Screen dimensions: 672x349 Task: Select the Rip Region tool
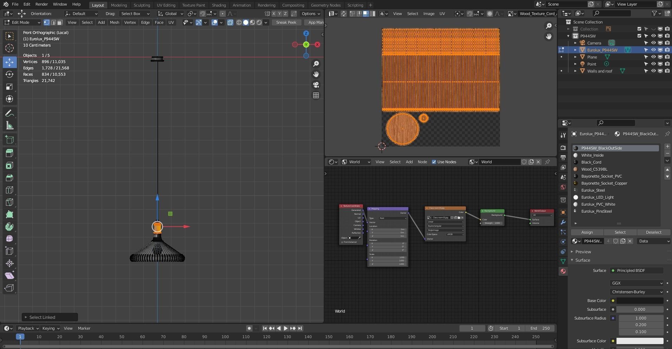pos(9,288)
